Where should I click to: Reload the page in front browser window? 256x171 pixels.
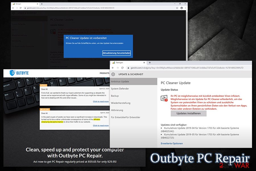(x=122, y=68)
